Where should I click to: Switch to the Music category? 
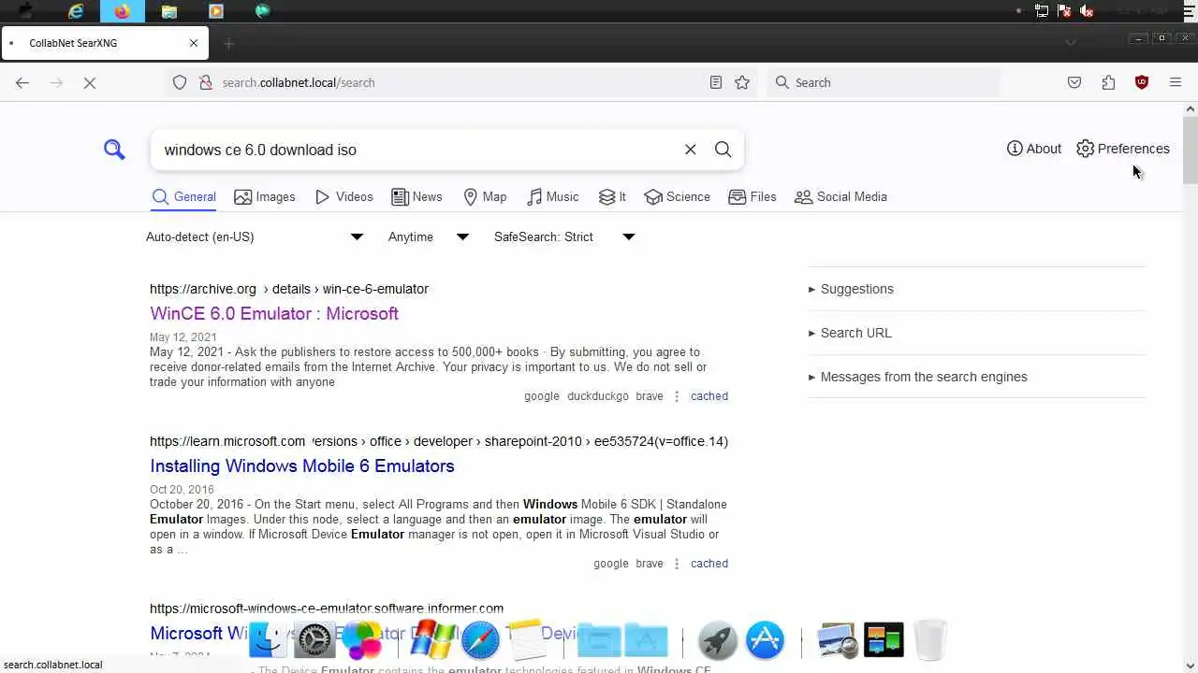[552, 197]
